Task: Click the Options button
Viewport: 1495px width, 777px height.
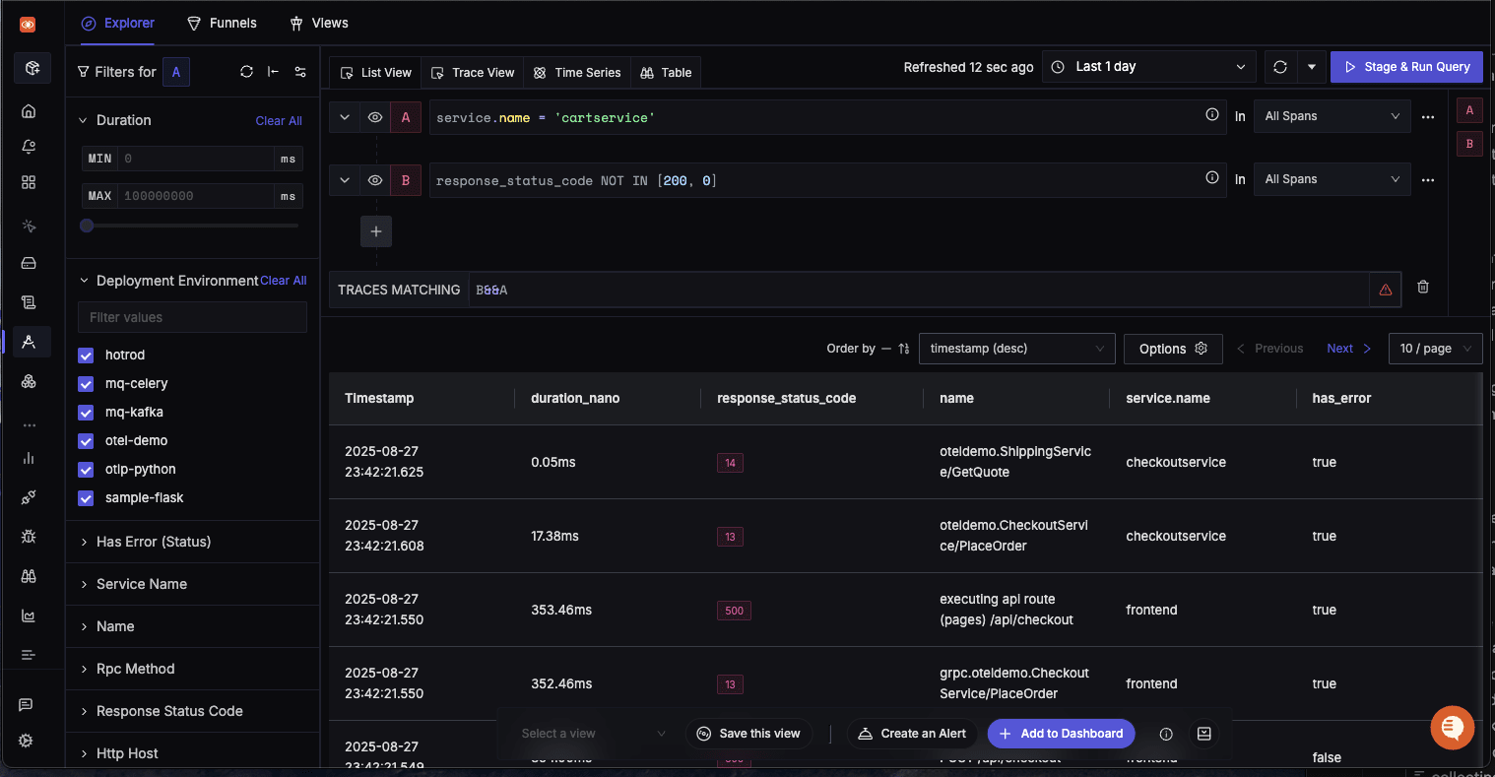Action: [x=1173, y=349]
